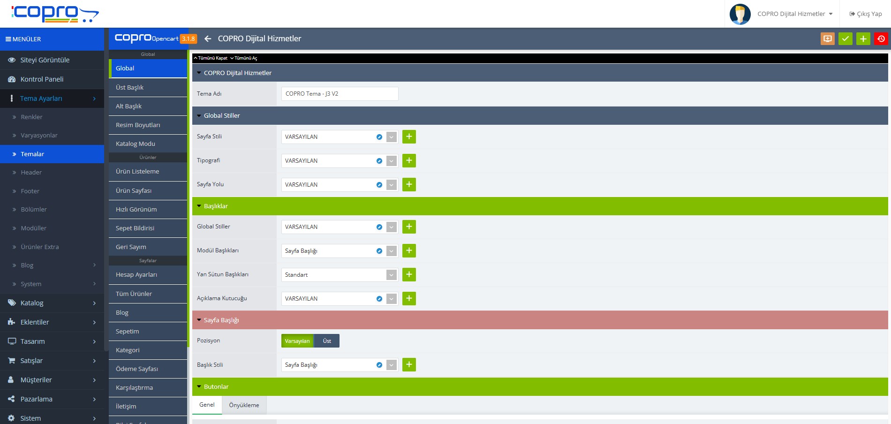Viewport: 891px width, 424px height.
Task: Click green plus button beside Tipografi
Action: coord(409,161)
